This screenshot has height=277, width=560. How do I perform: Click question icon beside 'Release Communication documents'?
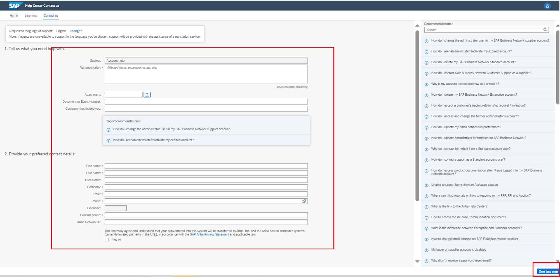coord(426,218)
